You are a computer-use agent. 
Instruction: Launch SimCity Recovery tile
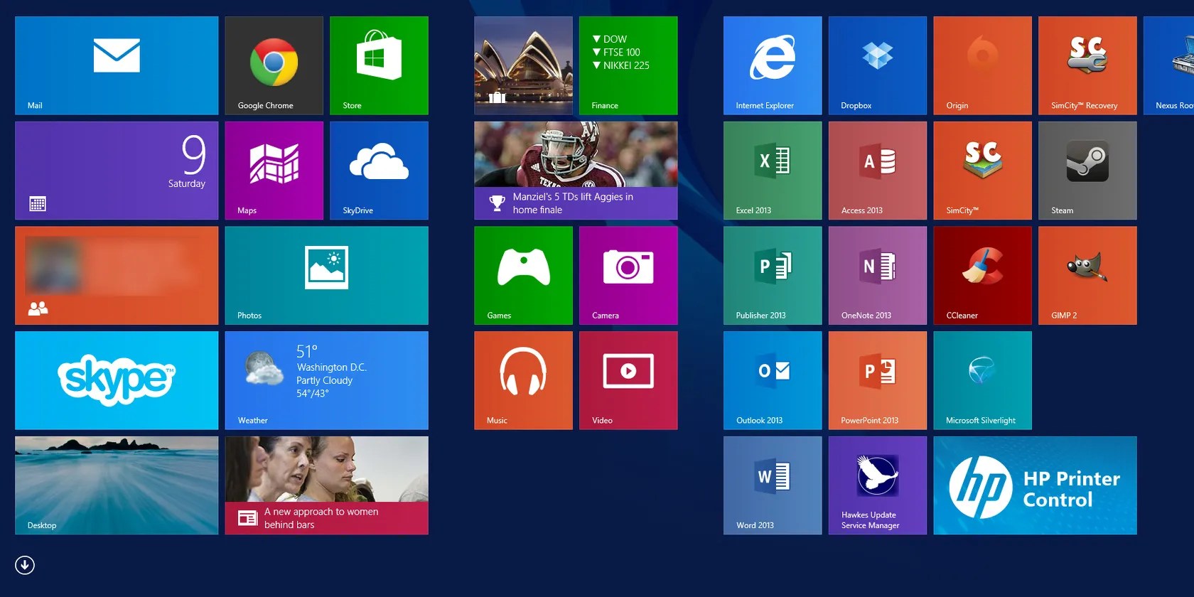(x=1087, y=65)
